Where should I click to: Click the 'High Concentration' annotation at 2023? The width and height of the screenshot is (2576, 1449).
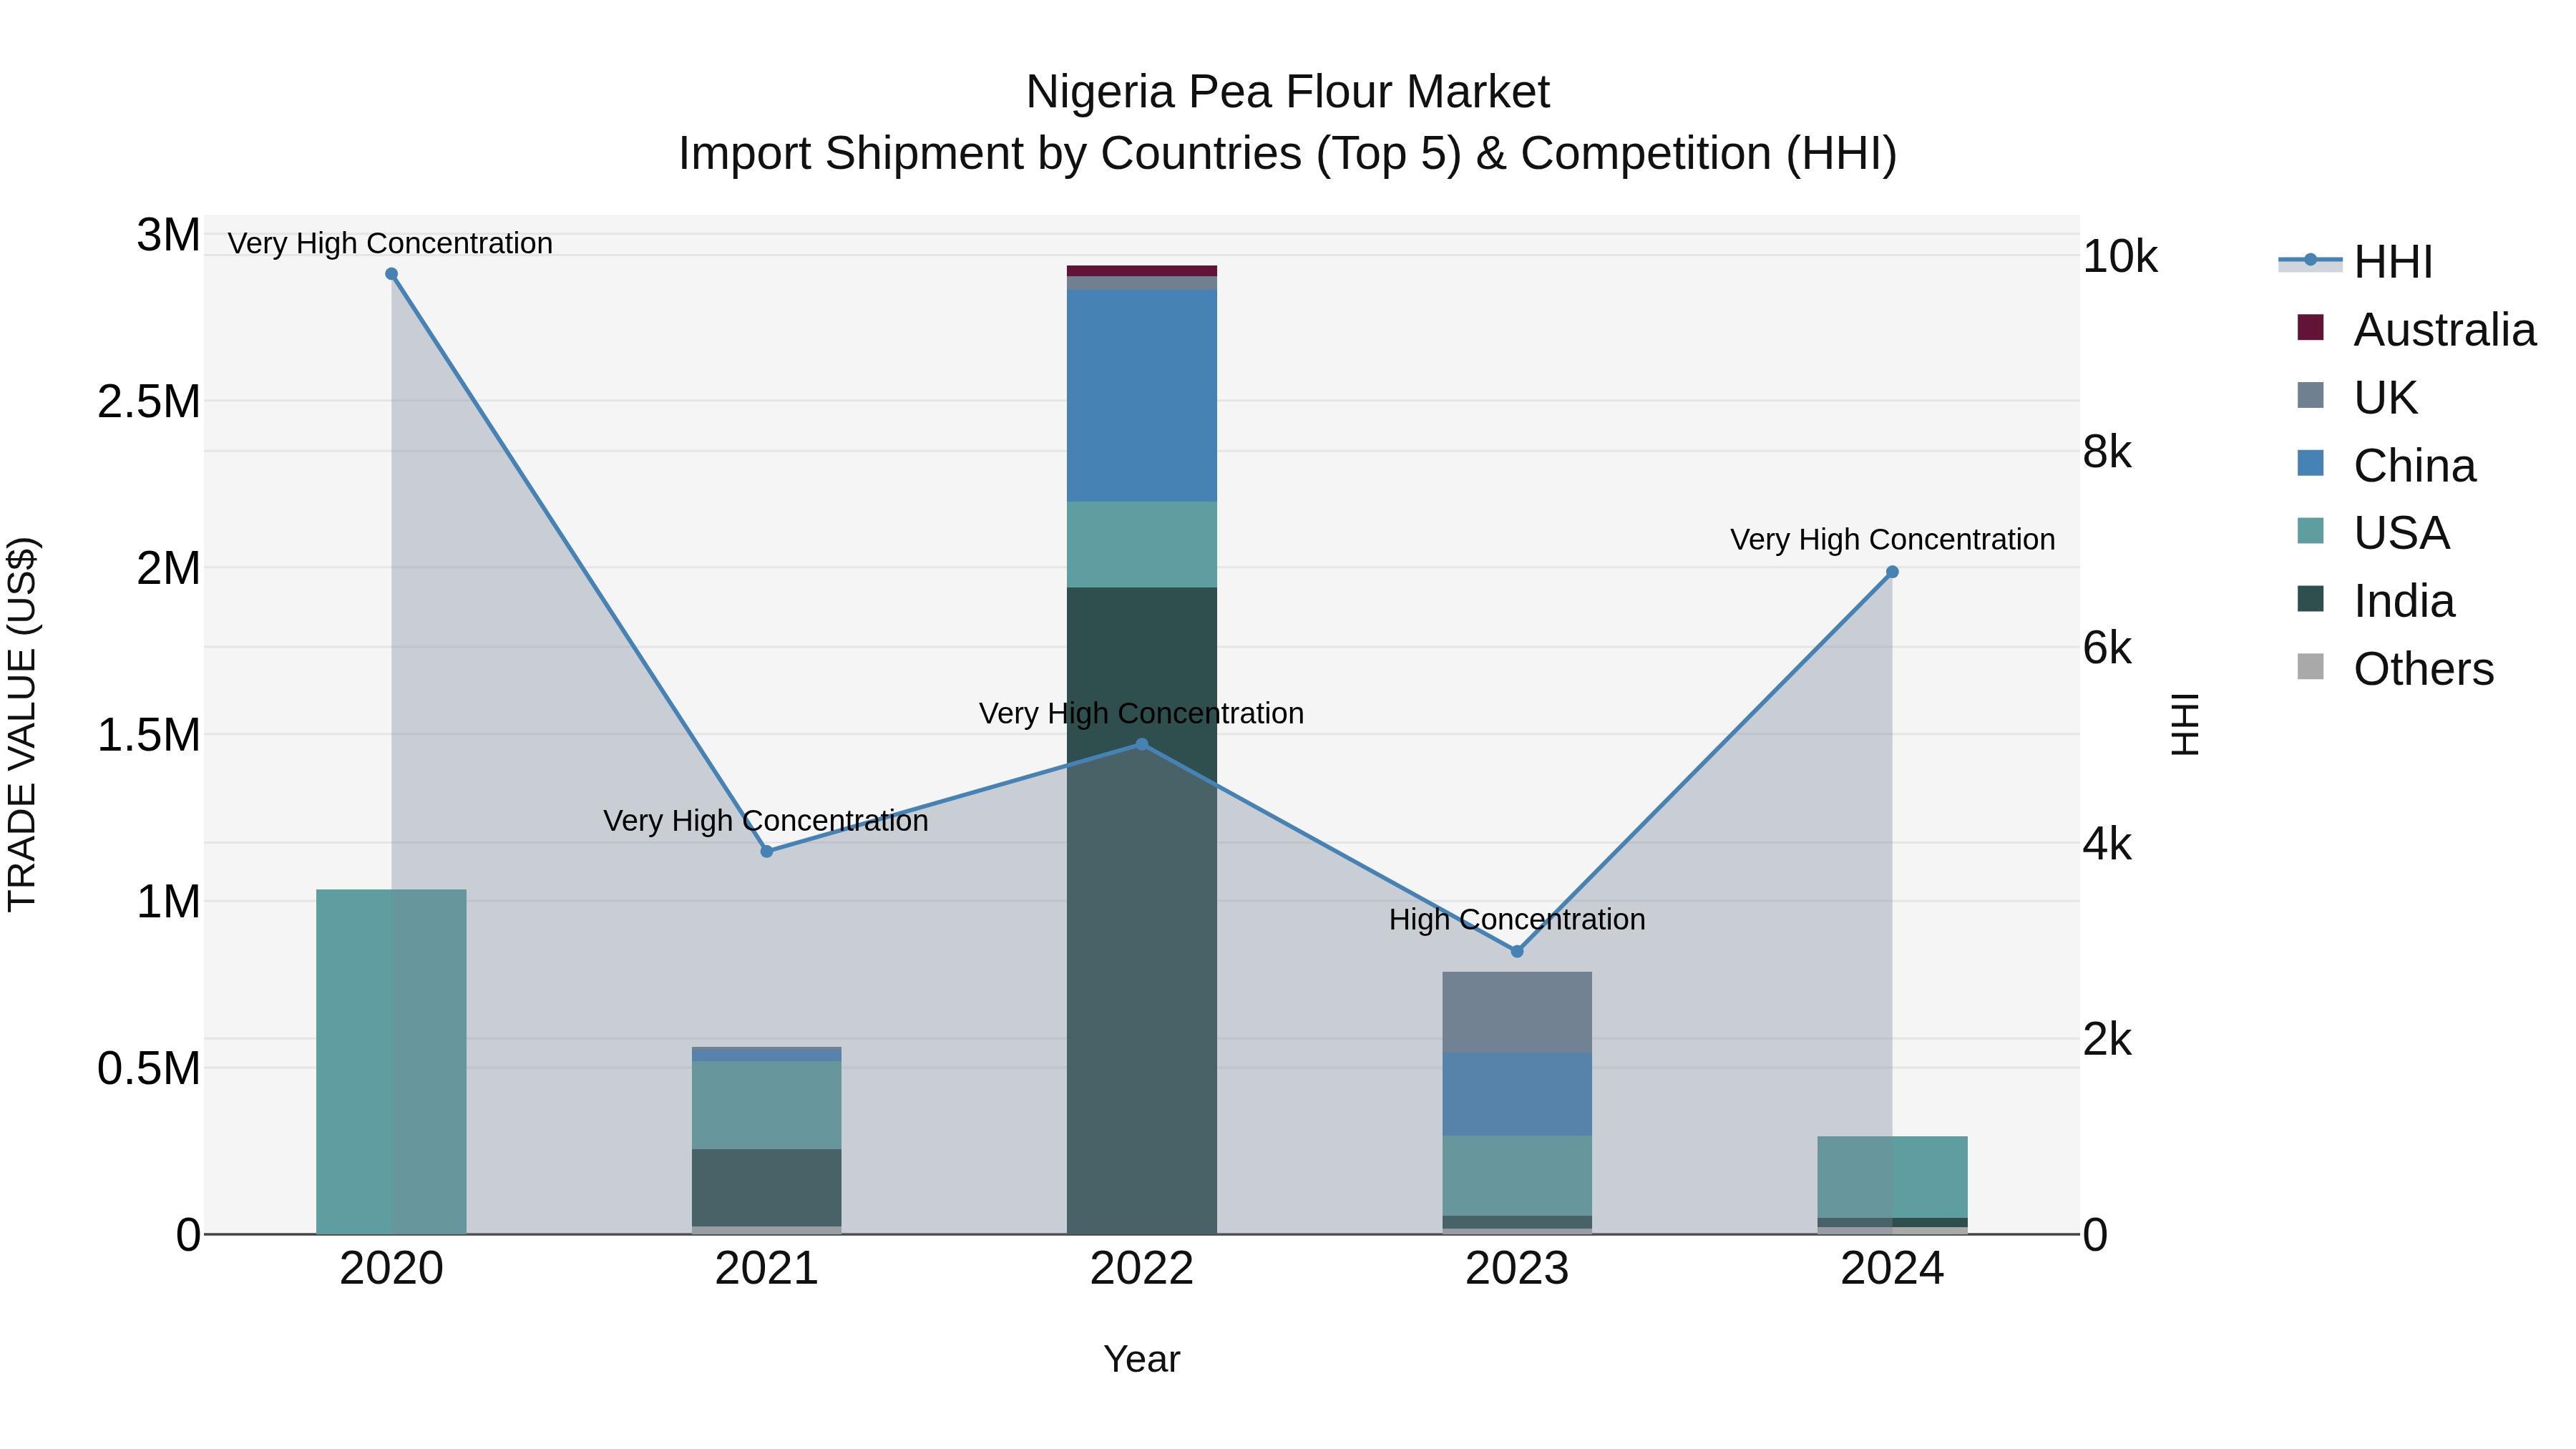[x=1517, y=919]
